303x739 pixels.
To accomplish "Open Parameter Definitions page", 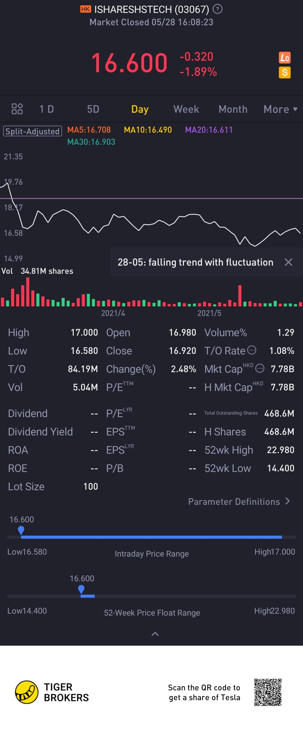I will pos(239,501).
